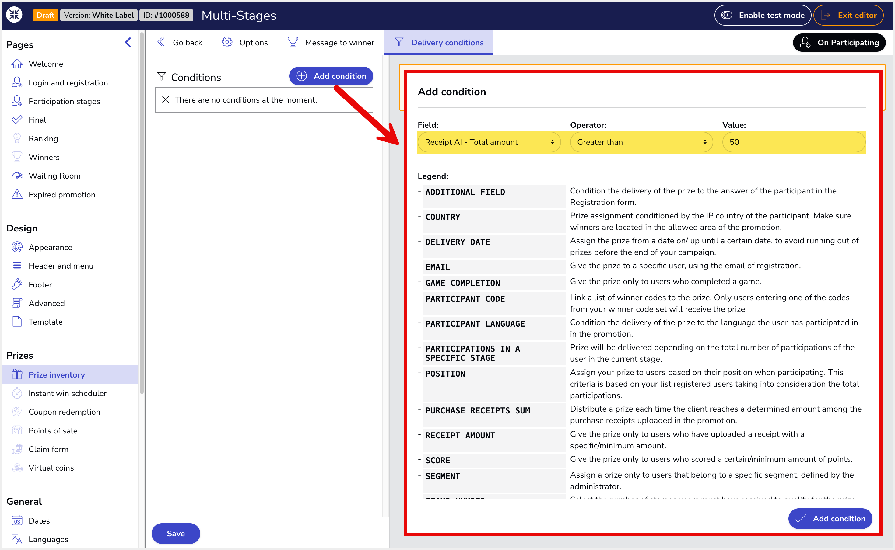The width and height of the screenshot is (895, 550).
Task: Click the Advanced settings icon
Action: tap(17, 303)
